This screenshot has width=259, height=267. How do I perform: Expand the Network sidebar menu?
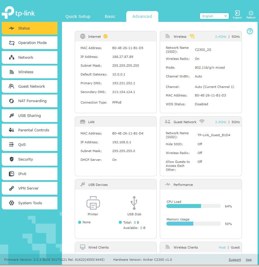[x=30, y=57]
